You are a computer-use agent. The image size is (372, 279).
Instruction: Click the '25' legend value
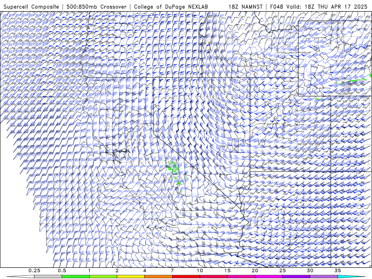pyautogui.click(x=282, y=271)
